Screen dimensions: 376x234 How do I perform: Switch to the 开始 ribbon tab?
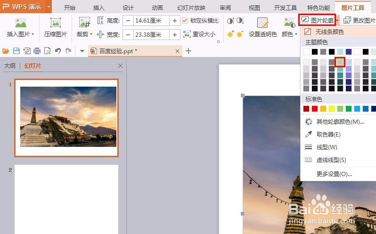(70, 8)
